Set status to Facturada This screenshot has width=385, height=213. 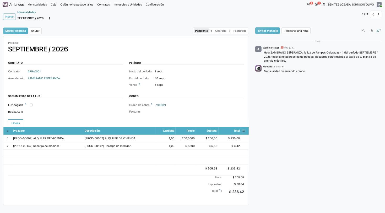[x=240, y=31]
